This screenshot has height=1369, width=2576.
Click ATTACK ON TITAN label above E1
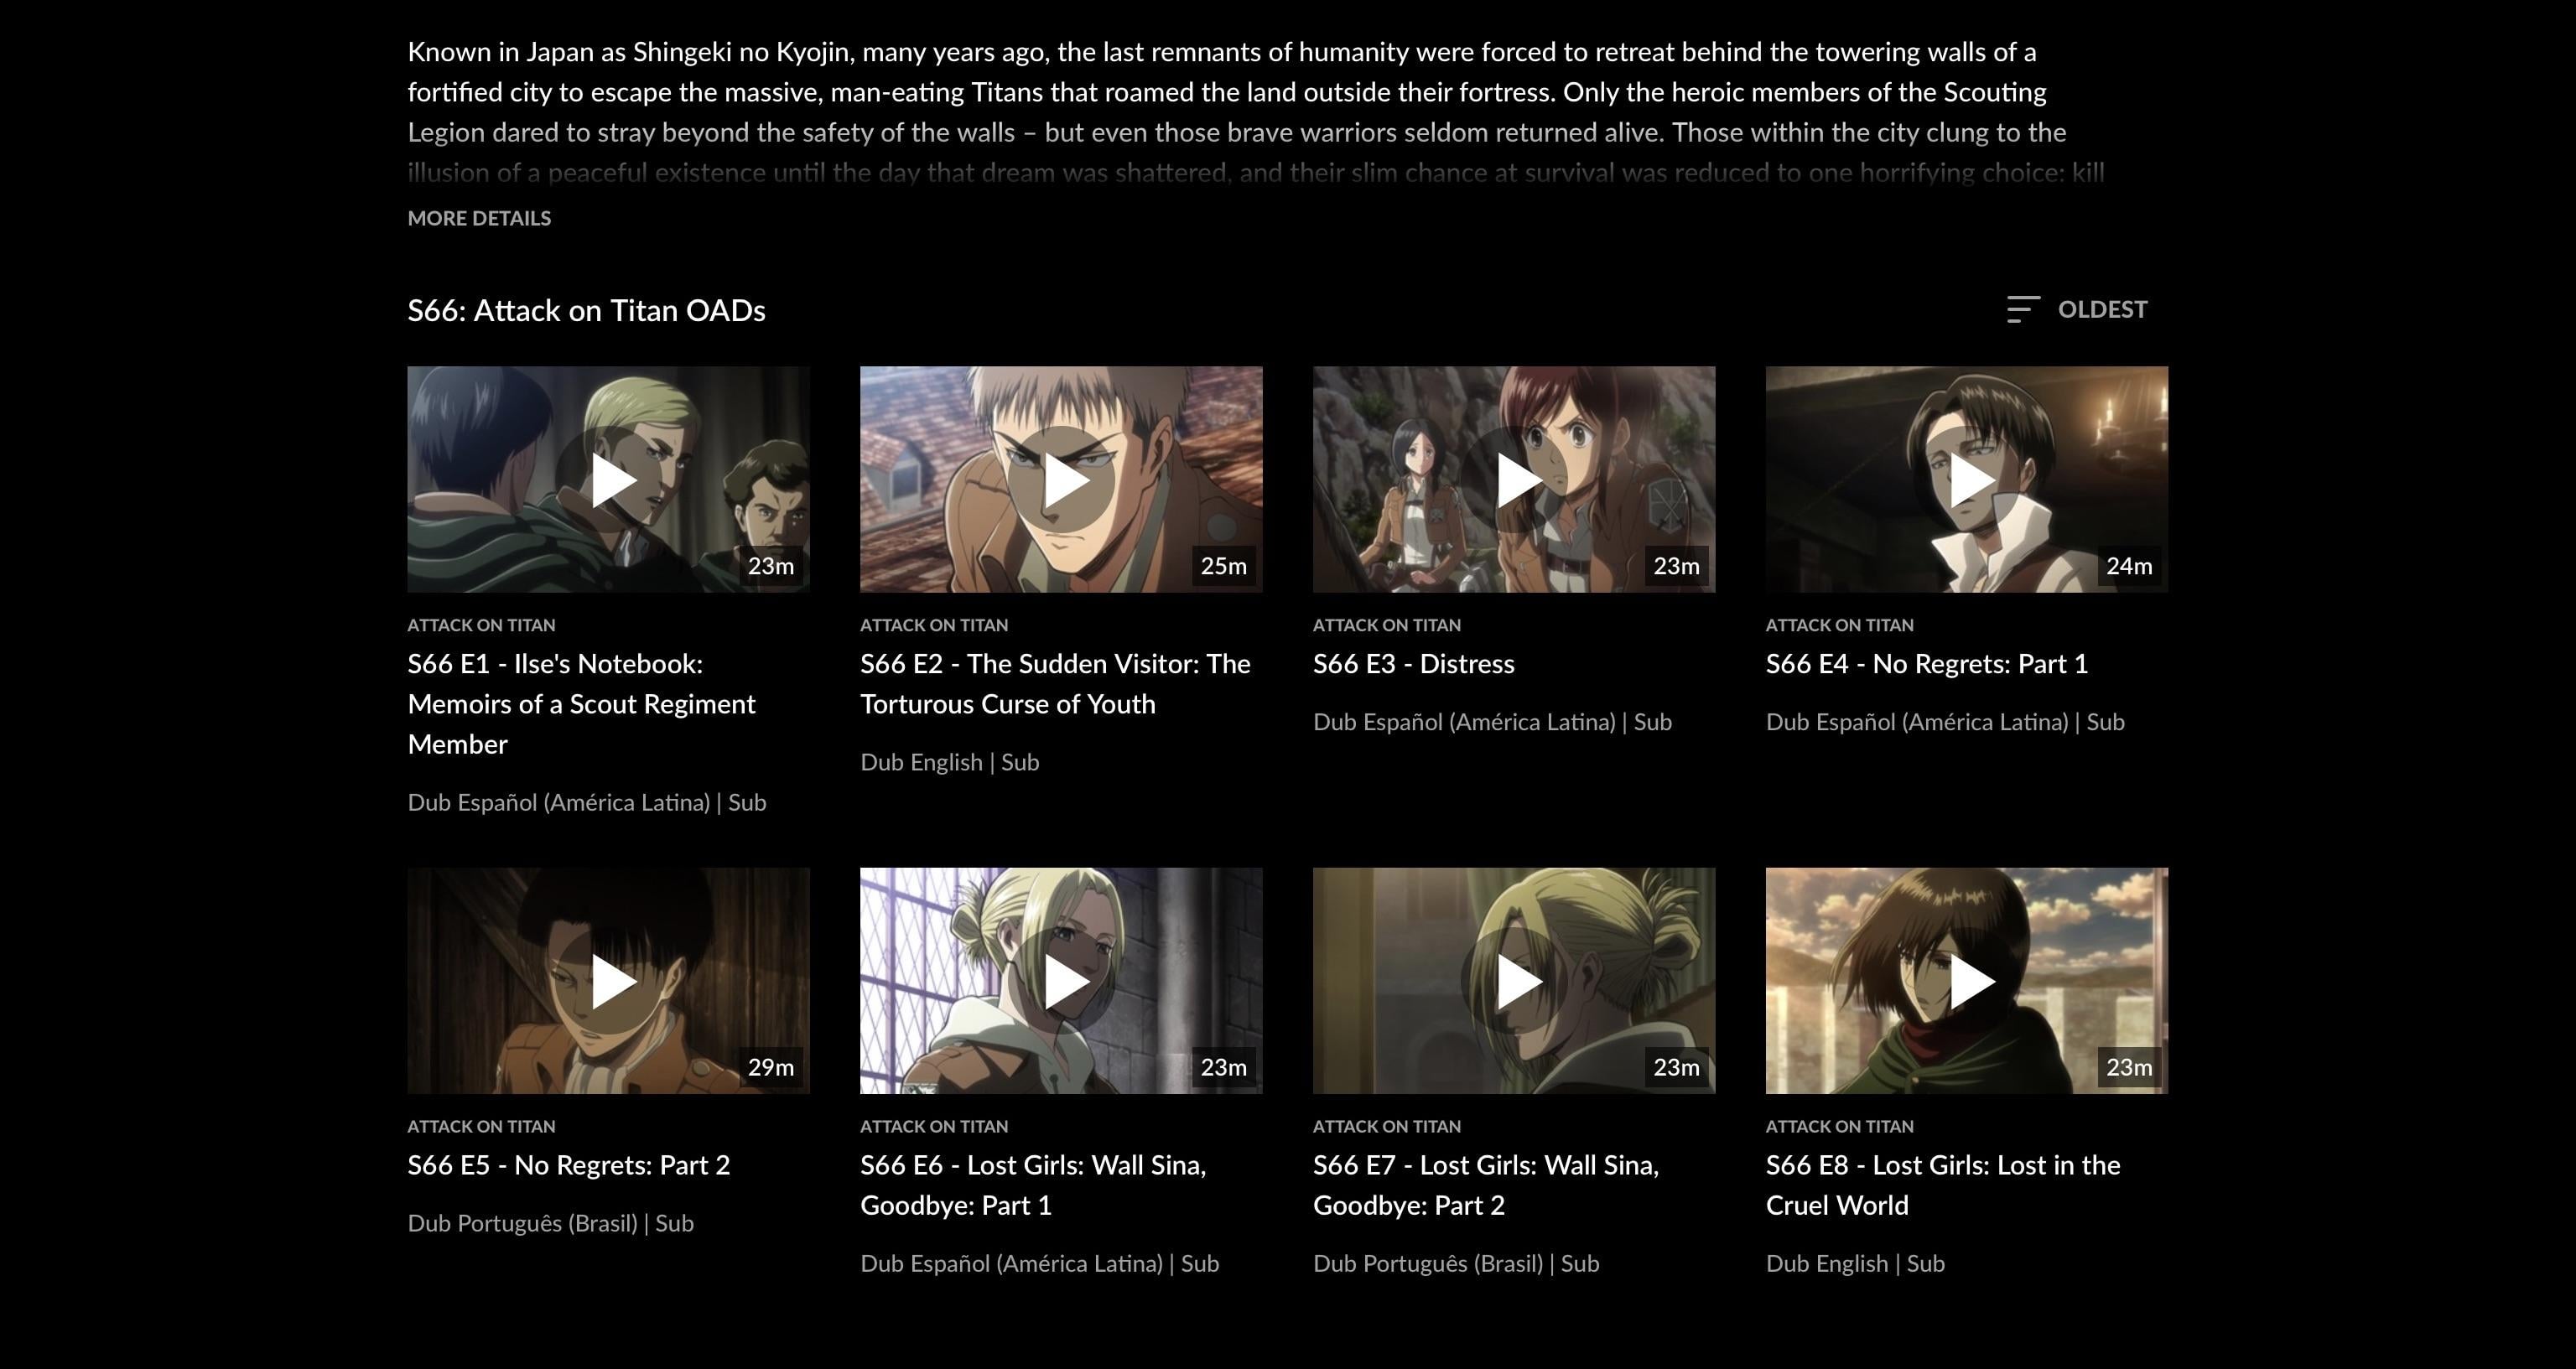point(481,625)
